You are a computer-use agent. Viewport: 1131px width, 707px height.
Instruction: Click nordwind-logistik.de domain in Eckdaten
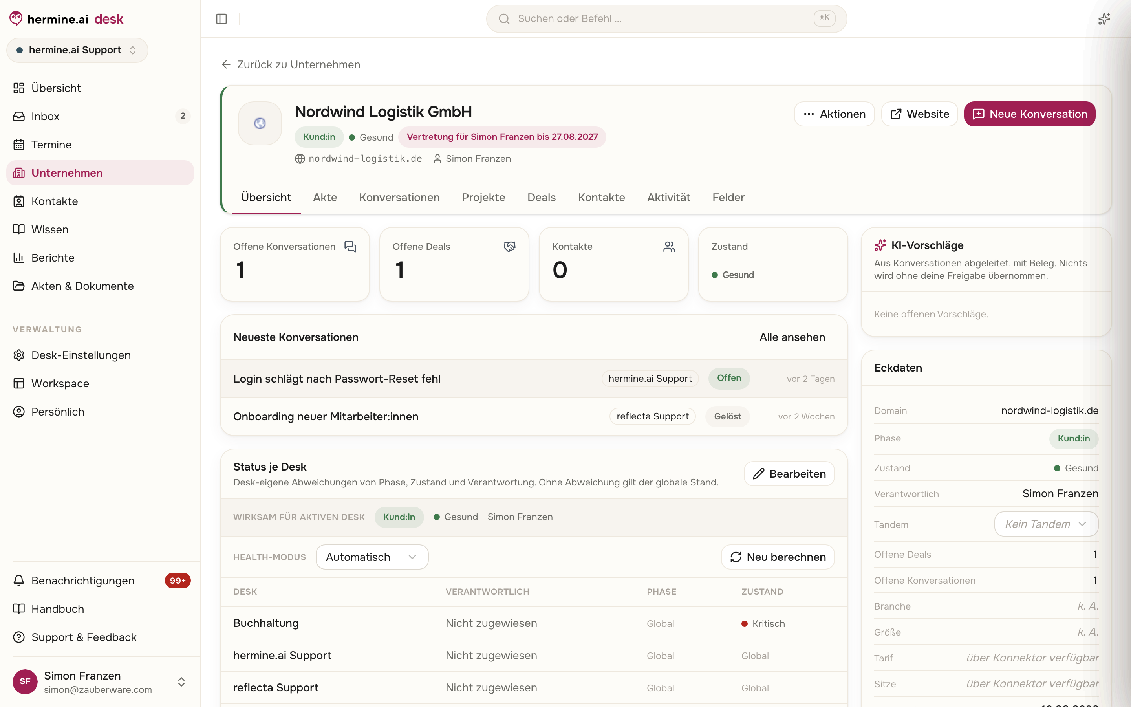[1049, 410]
